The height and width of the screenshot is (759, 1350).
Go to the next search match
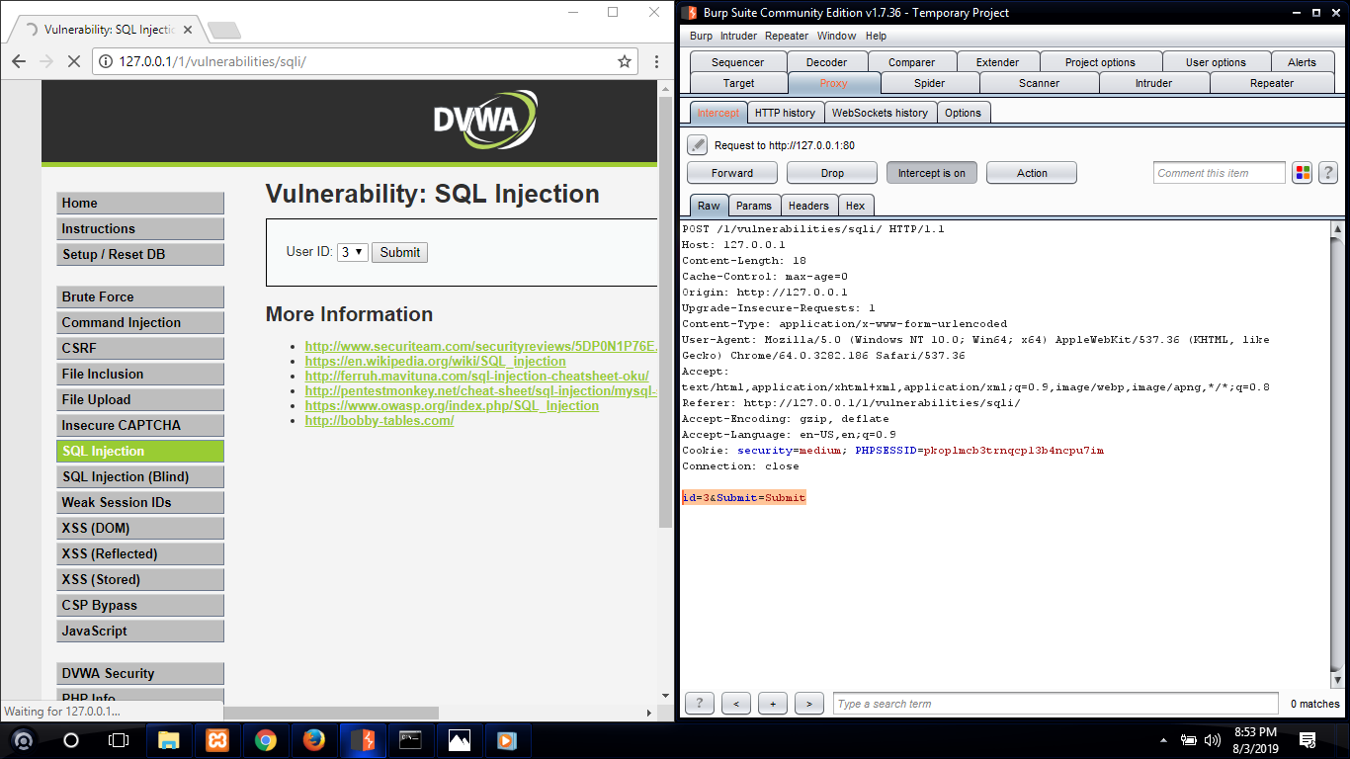click(x=809, y=704)
